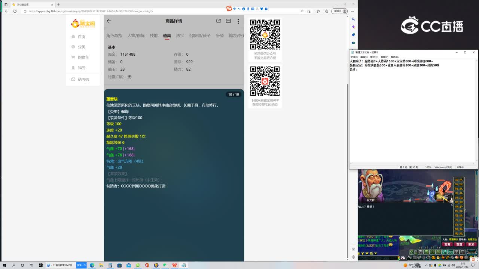
Task: Switch to the 法宝 tab
Action: click(180, 35)
